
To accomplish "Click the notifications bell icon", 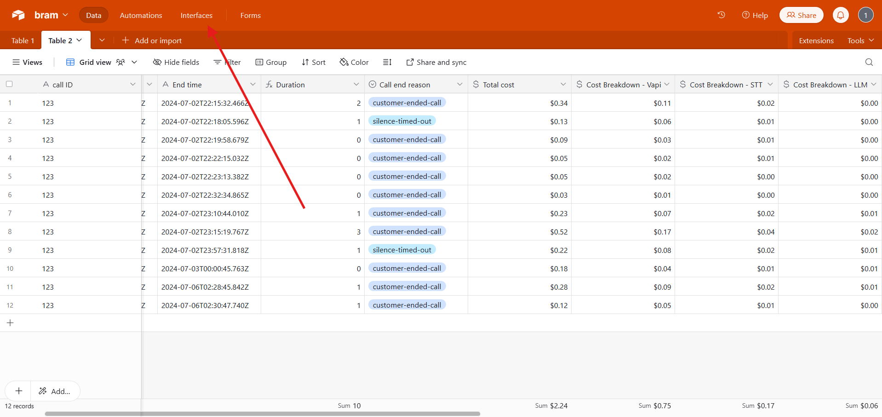I will [x=840, y=15].
